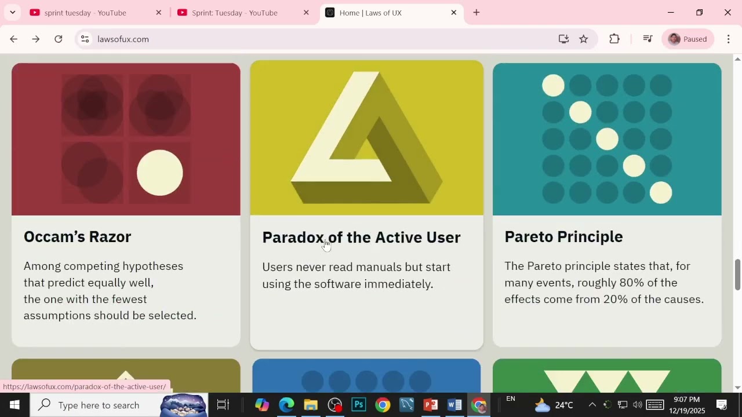The height and width of the screenshot is (417, 742).
Task: Go forward one page in Chrome
Action: click(36, 39)
